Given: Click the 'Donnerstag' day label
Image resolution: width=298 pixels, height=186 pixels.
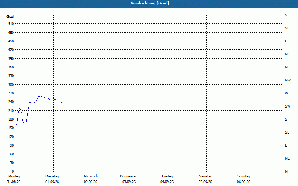Looking at the screenshot, I should [129, 176].
